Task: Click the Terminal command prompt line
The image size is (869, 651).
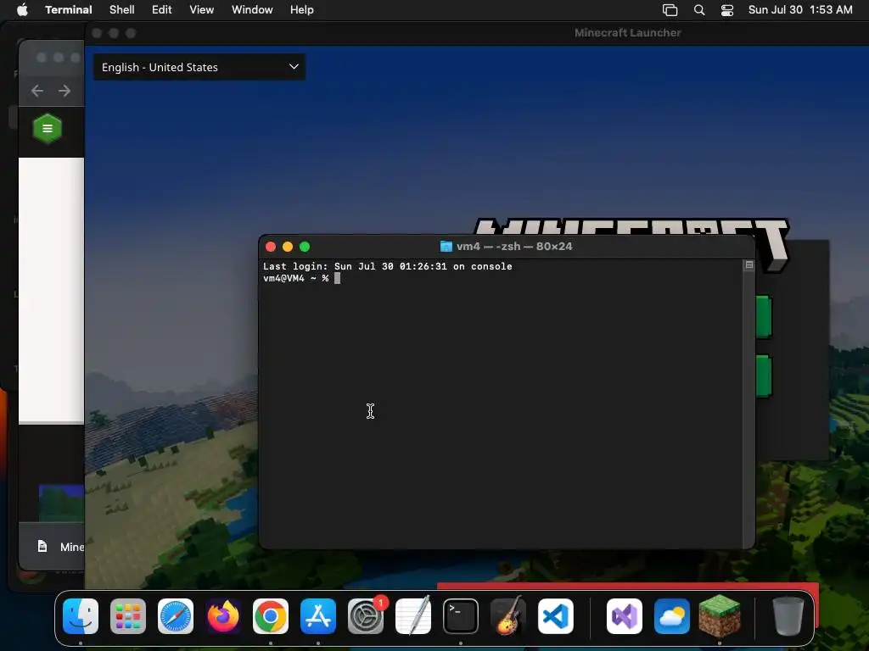Action: tap(302, 278)
